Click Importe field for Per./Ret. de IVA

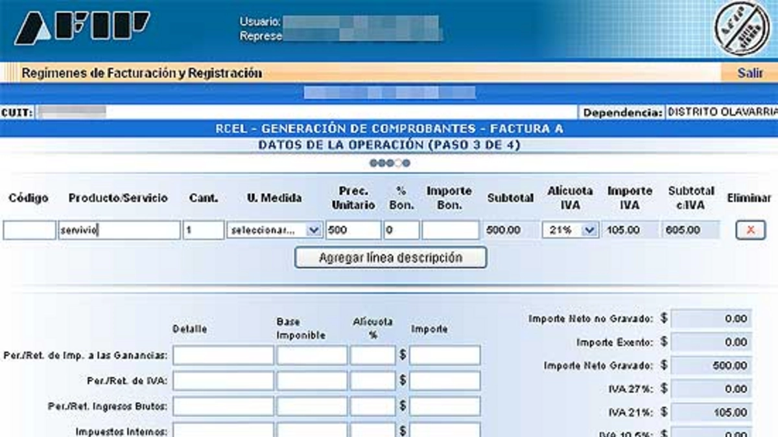pos(445,381)
